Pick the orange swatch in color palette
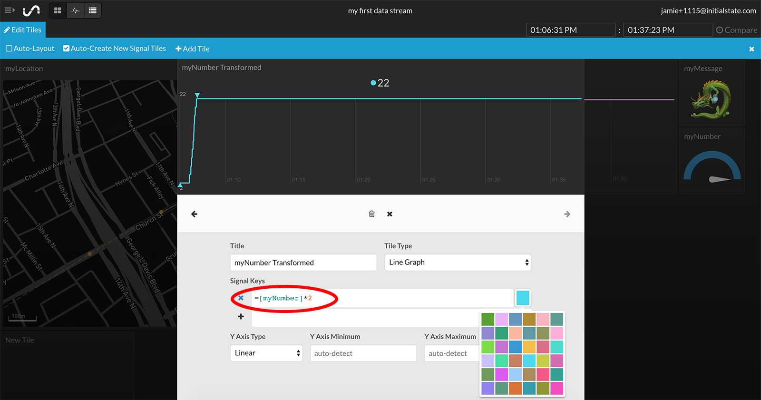 pyautogui.click(x=515, y=388)
